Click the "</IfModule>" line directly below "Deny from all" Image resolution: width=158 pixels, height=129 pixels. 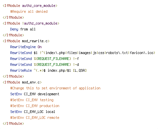tap(13, 35)
